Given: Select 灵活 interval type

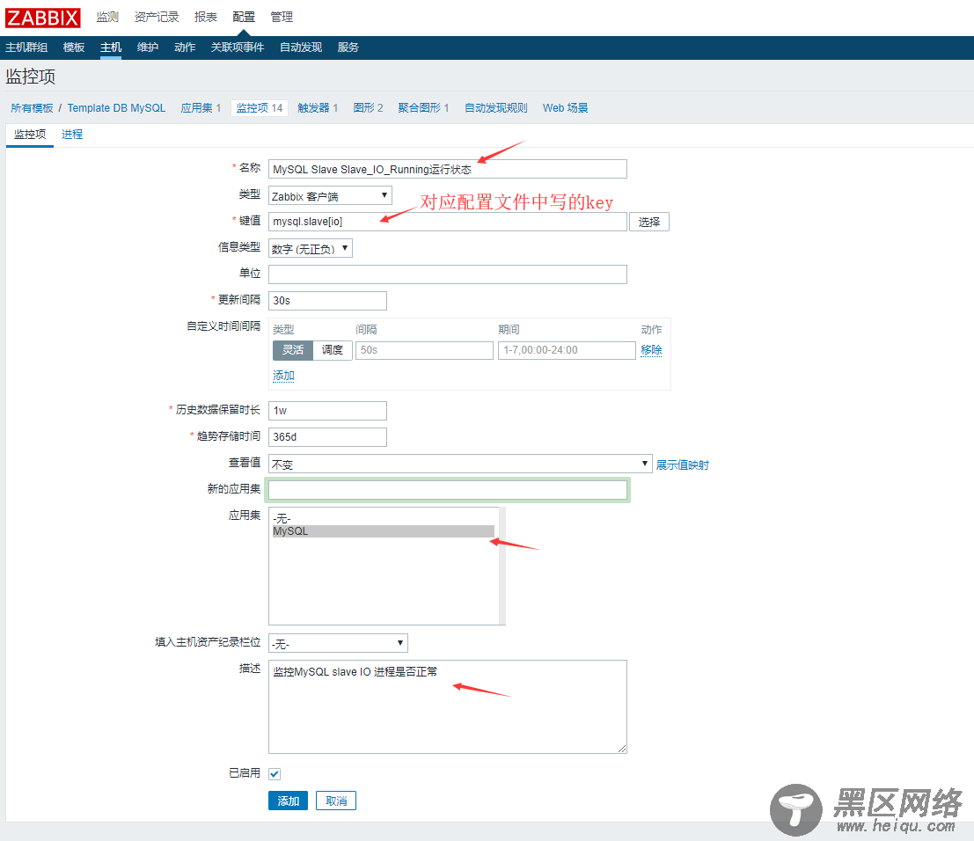Looking at the screenshot, I should click(293, 350).
